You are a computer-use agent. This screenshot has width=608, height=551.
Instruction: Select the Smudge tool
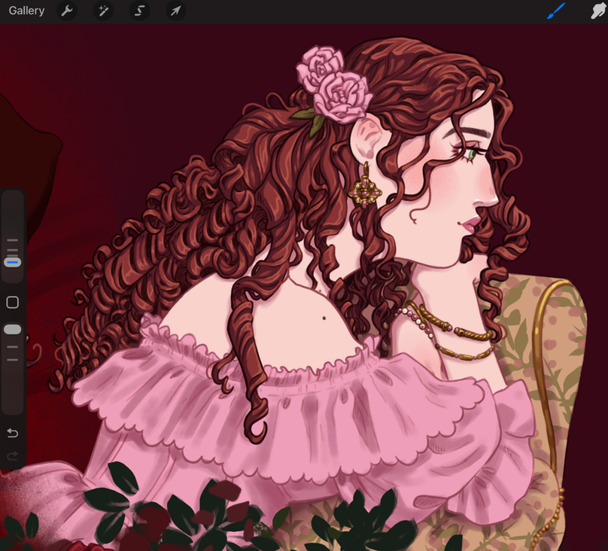click(x=597, y=11)
